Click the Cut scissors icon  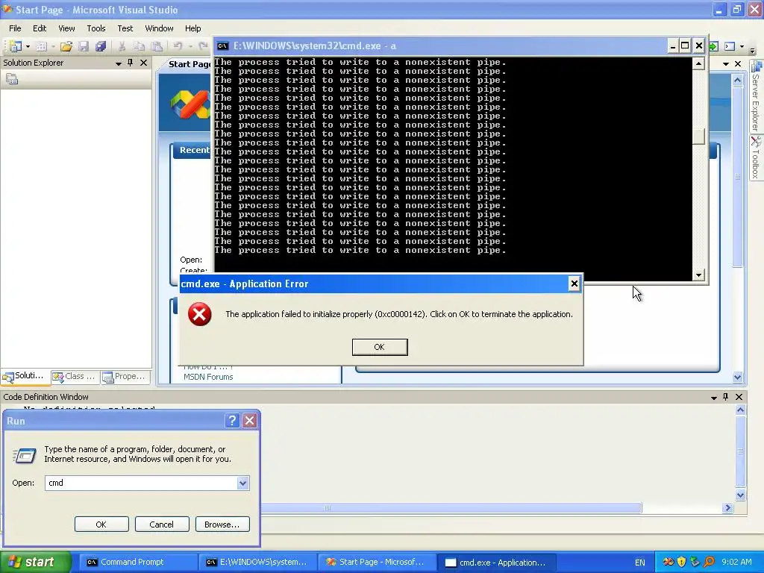point(122,46)
